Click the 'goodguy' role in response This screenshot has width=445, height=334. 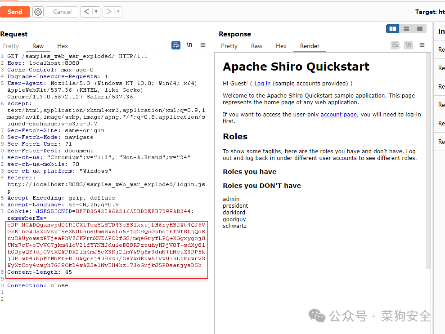point(234,219)
